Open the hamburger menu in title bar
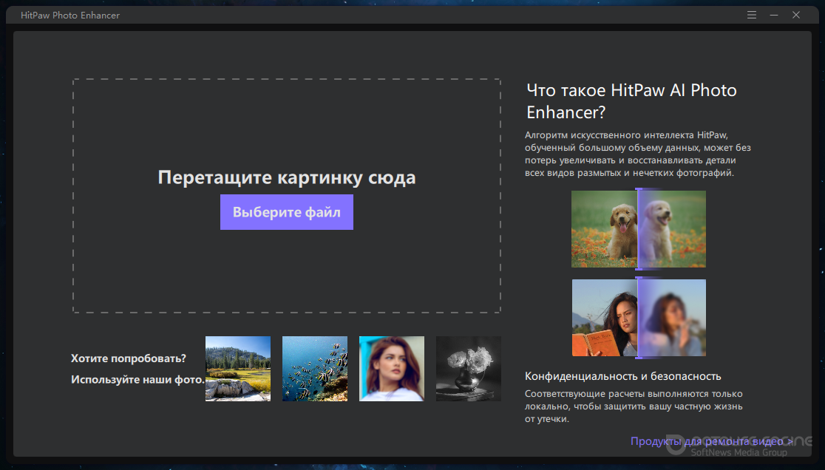 tap(752, 15)
